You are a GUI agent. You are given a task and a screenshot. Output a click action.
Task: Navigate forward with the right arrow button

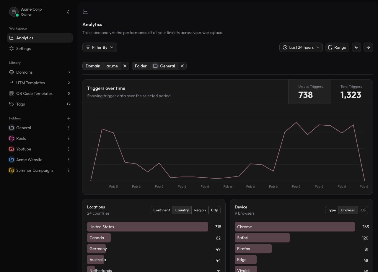[368, 47]
